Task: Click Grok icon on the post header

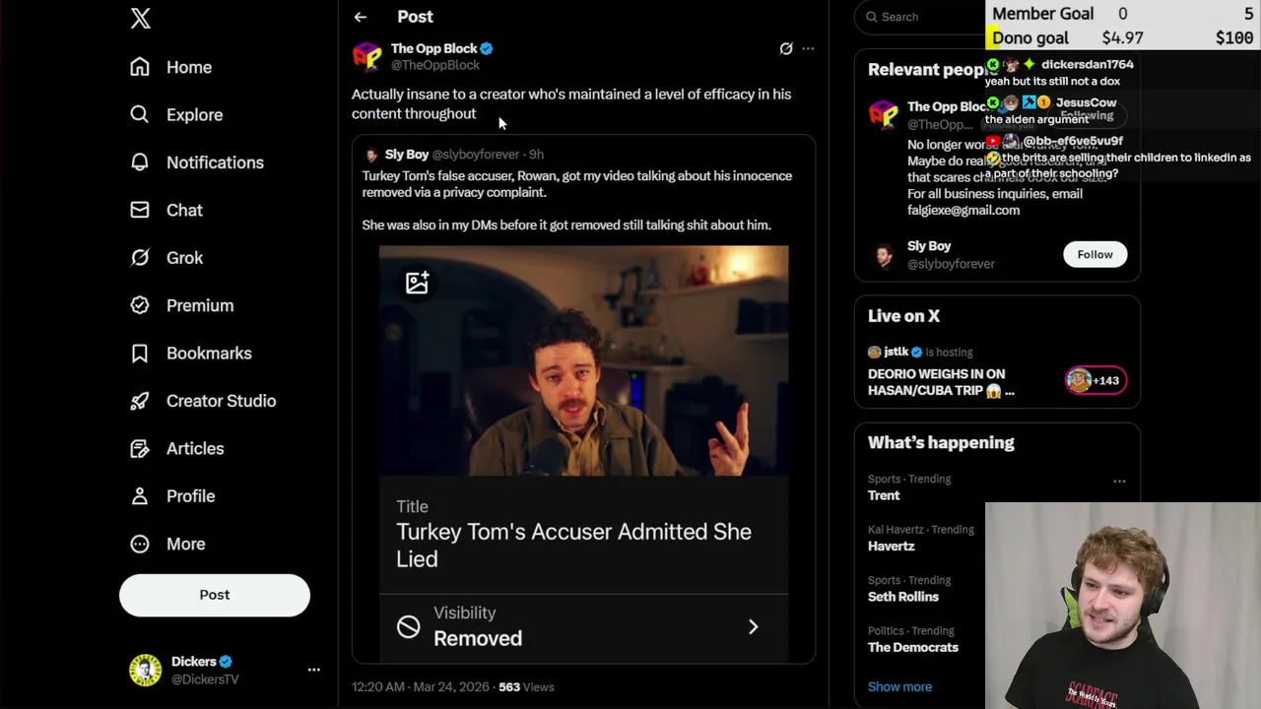Action: [x=786, y=48]
